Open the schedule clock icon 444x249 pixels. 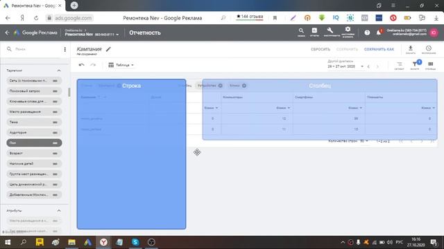pos(429,49)
